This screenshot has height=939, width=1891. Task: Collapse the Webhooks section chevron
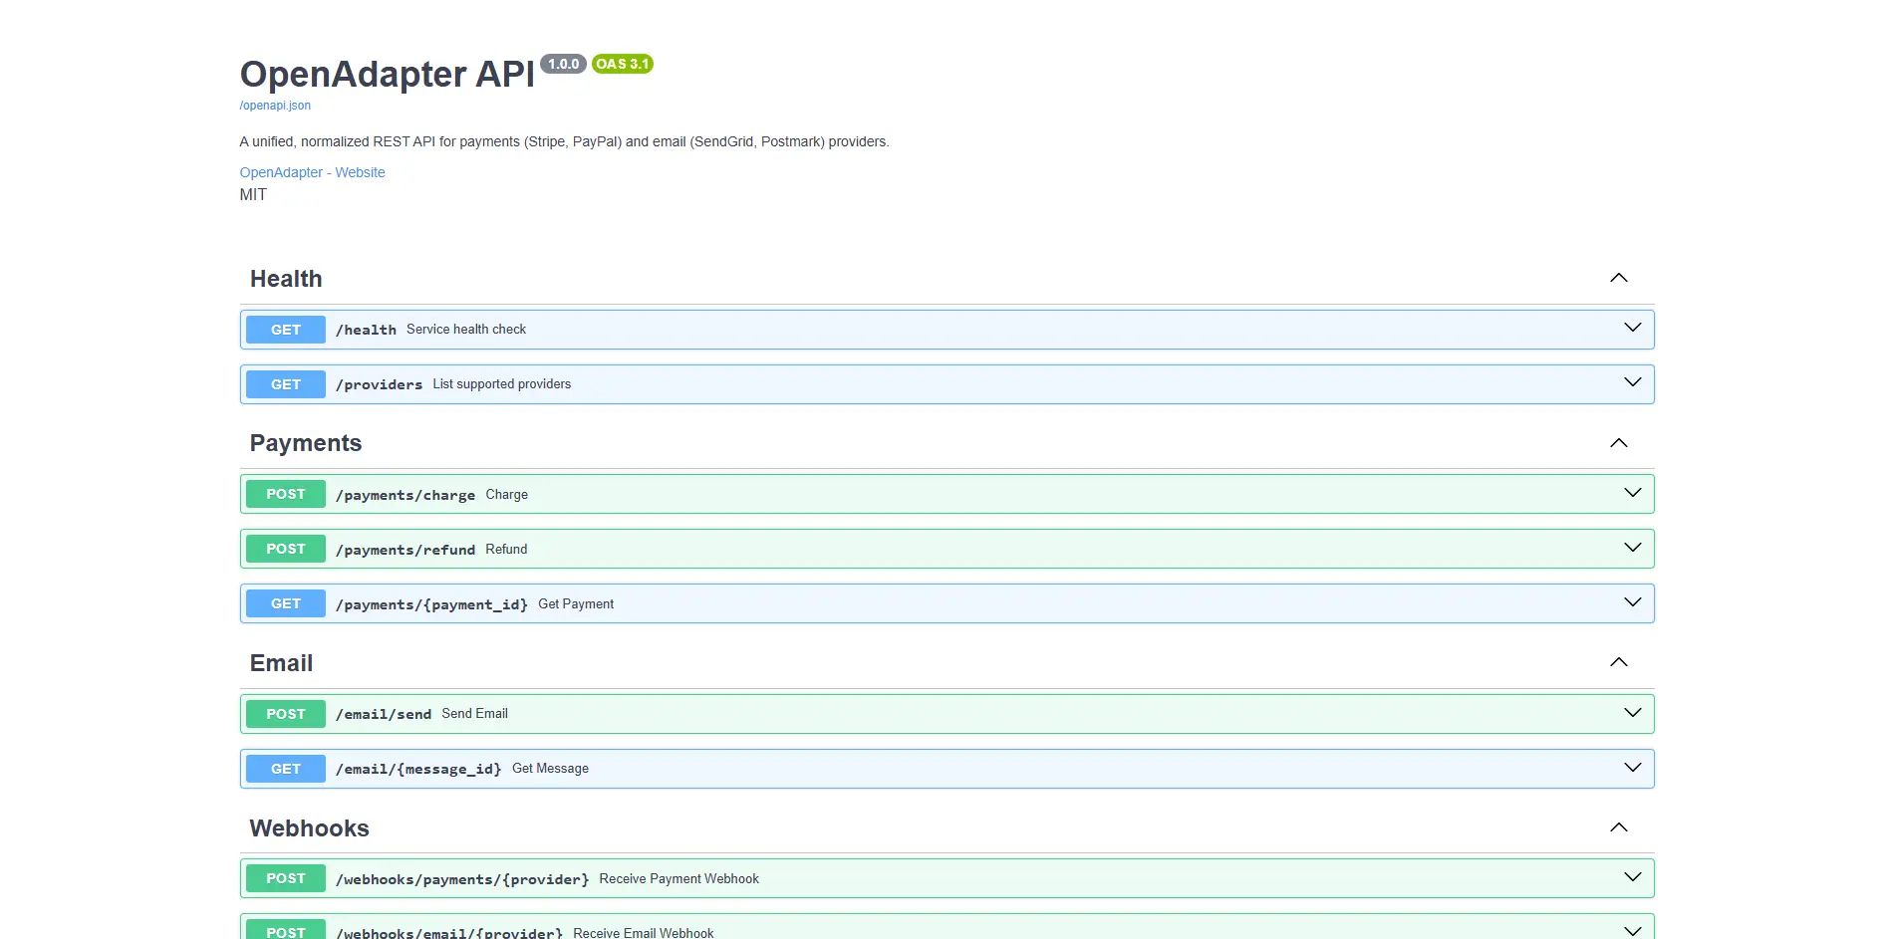(1619, 827)
